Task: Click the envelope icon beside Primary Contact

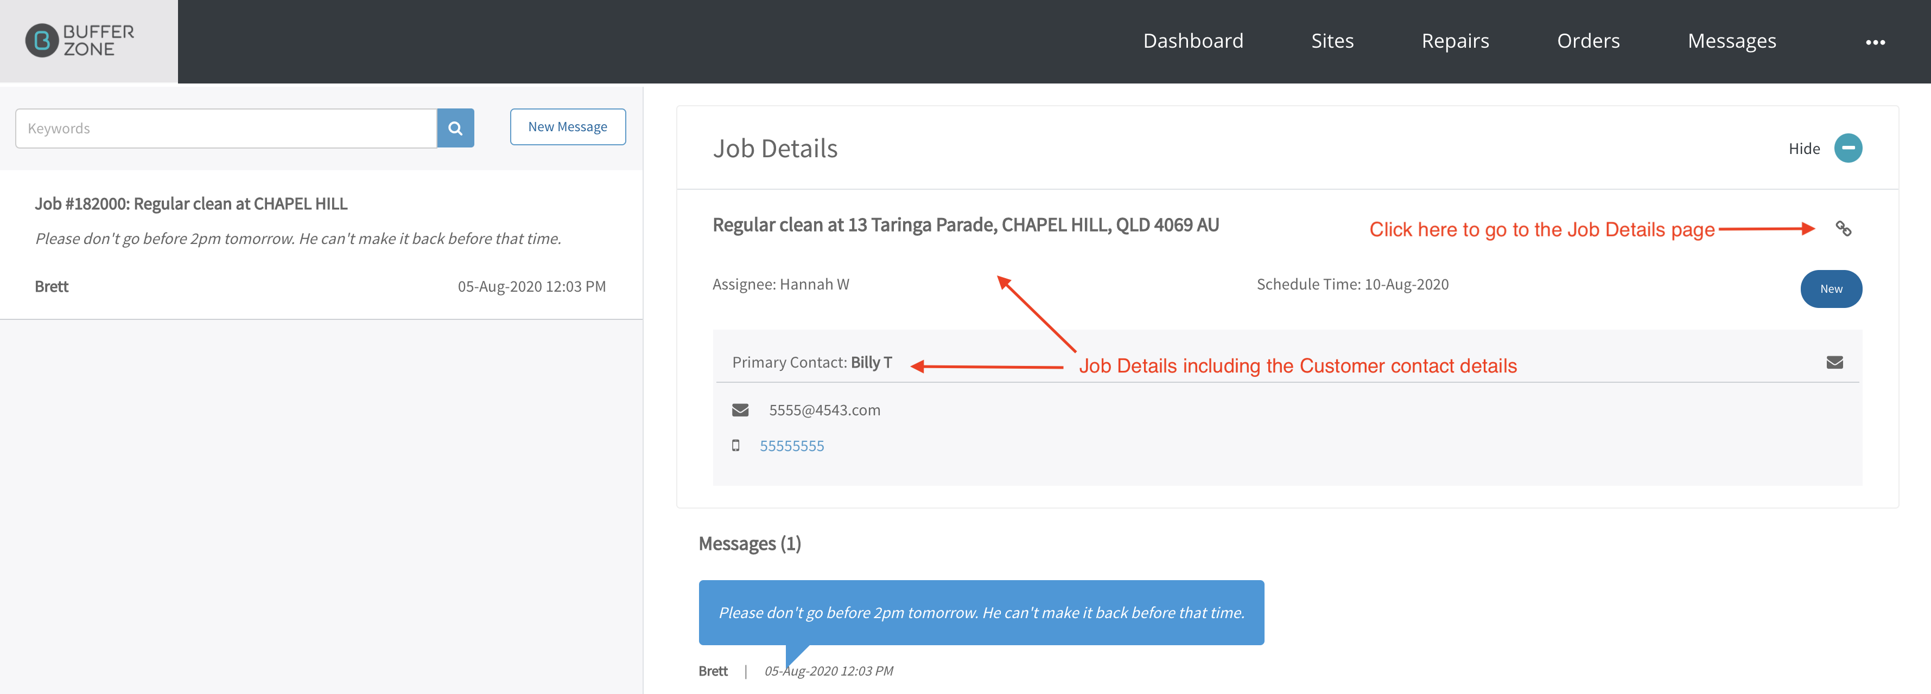Action: (1834, 362)
